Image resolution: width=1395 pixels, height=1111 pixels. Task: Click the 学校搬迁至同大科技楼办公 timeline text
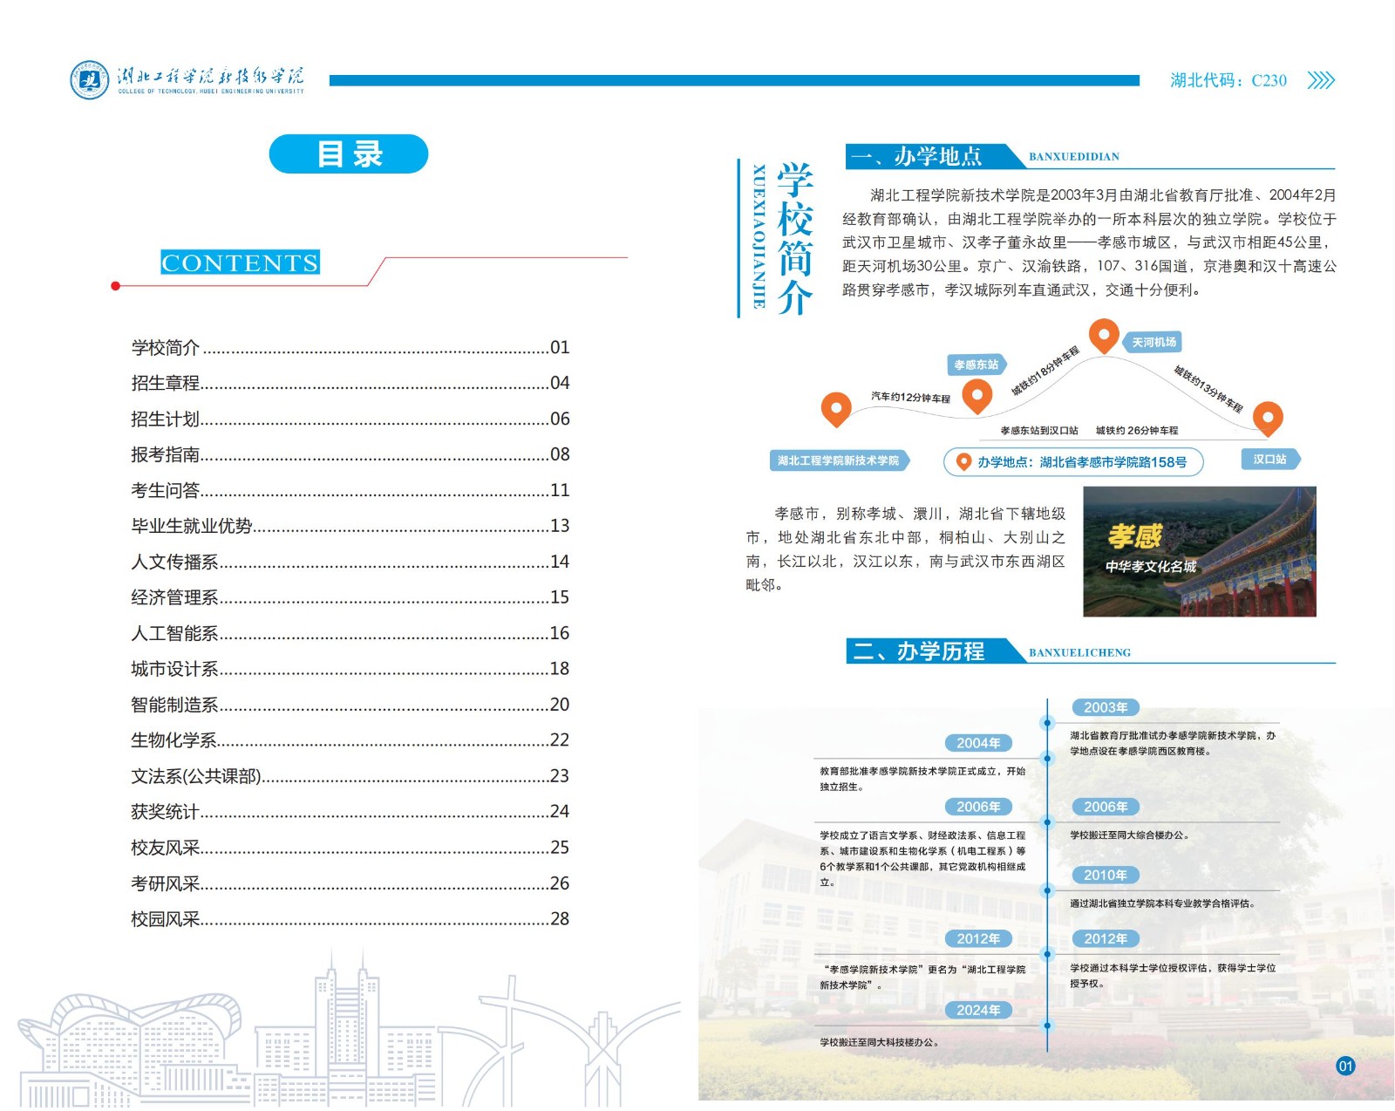[x=881, y=1042]
